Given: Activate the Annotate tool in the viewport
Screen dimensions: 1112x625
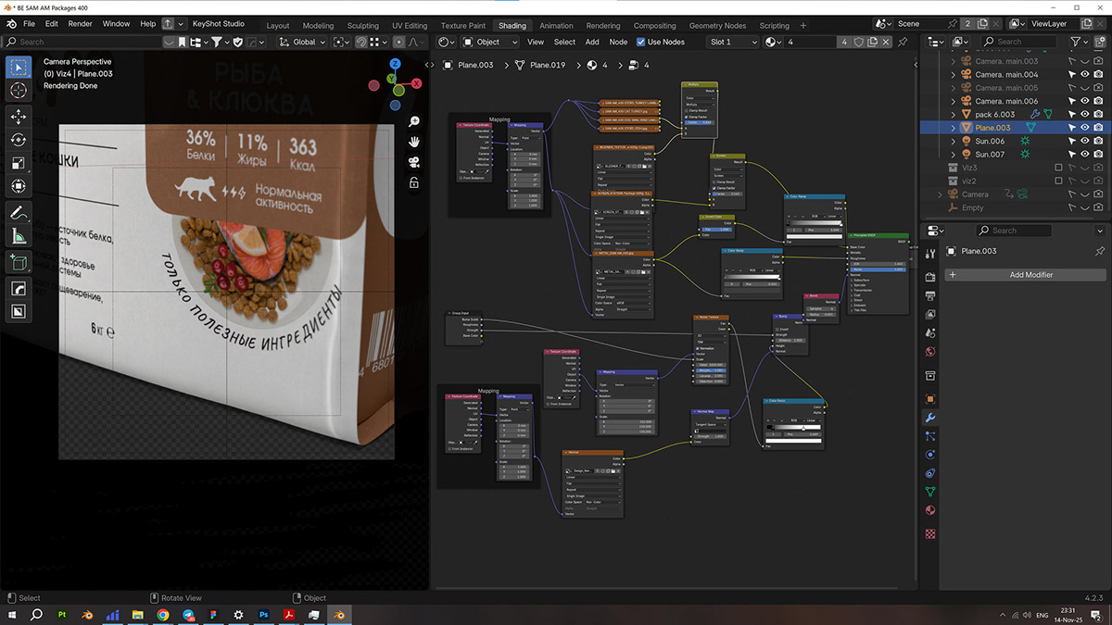Looking at the screenshot, I should (19, 211).
